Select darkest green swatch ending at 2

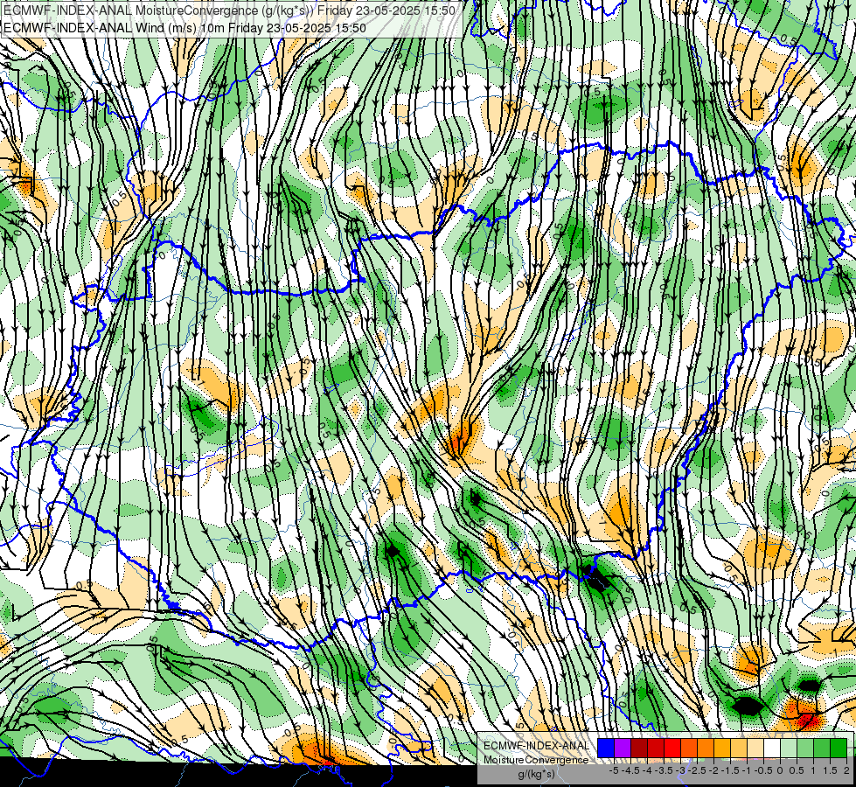coord(839,749)
